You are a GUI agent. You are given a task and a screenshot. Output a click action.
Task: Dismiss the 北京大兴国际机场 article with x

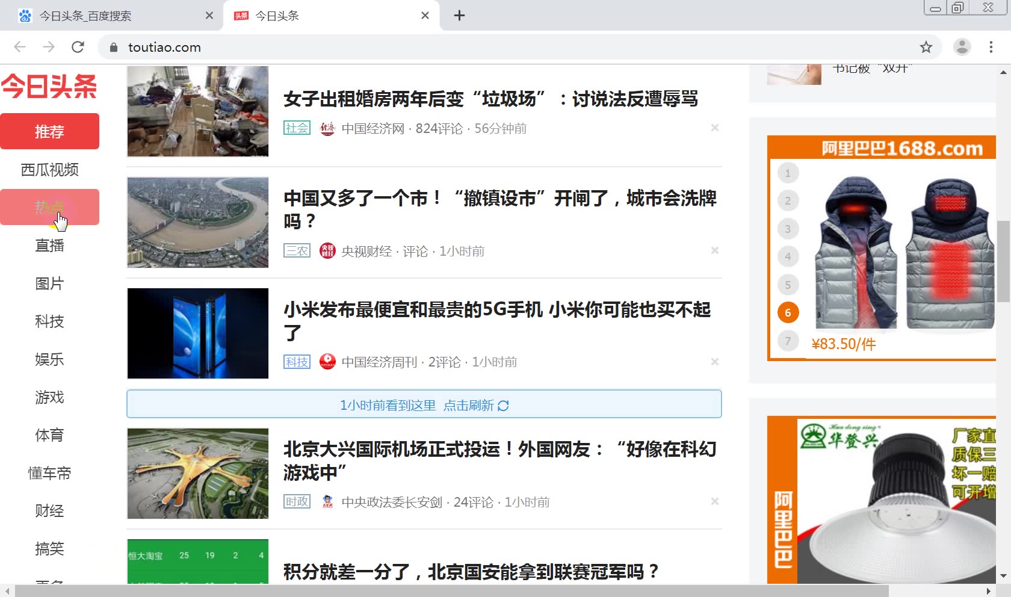tap(715, 501)
